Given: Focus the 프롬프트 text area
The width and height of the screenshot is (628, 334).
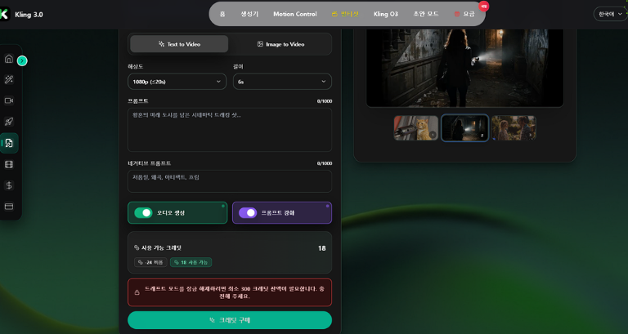Looking at the screenshot, I should [230, 130].
